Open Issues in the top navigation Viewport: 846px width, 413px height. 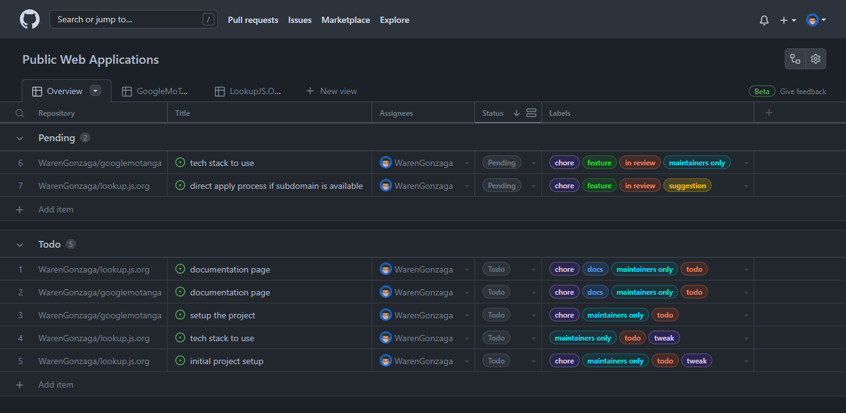point(300,20)
